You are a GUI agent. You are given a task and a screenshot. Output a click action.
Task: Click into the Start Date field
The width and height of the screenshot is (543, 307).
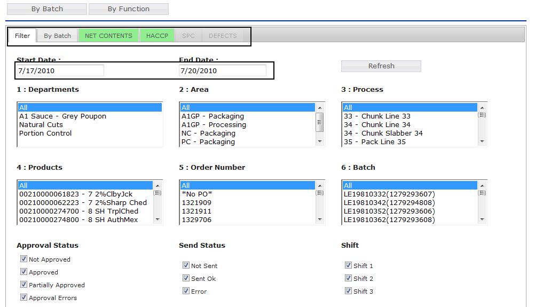pos(60,70)
